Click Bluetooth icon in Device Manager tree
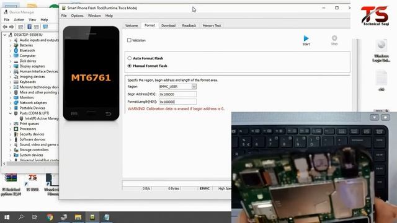 click(x=16, y=51)
